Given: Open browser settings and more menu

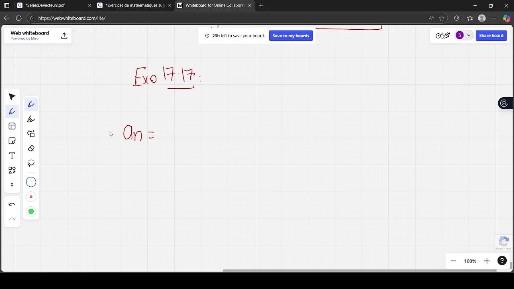Looking at the screenshot, I should point(494,18).
